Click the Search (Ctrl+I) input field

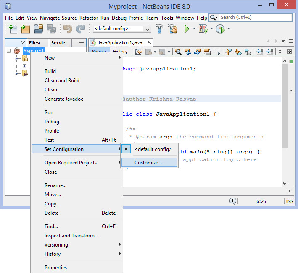(x=255, y=18)
